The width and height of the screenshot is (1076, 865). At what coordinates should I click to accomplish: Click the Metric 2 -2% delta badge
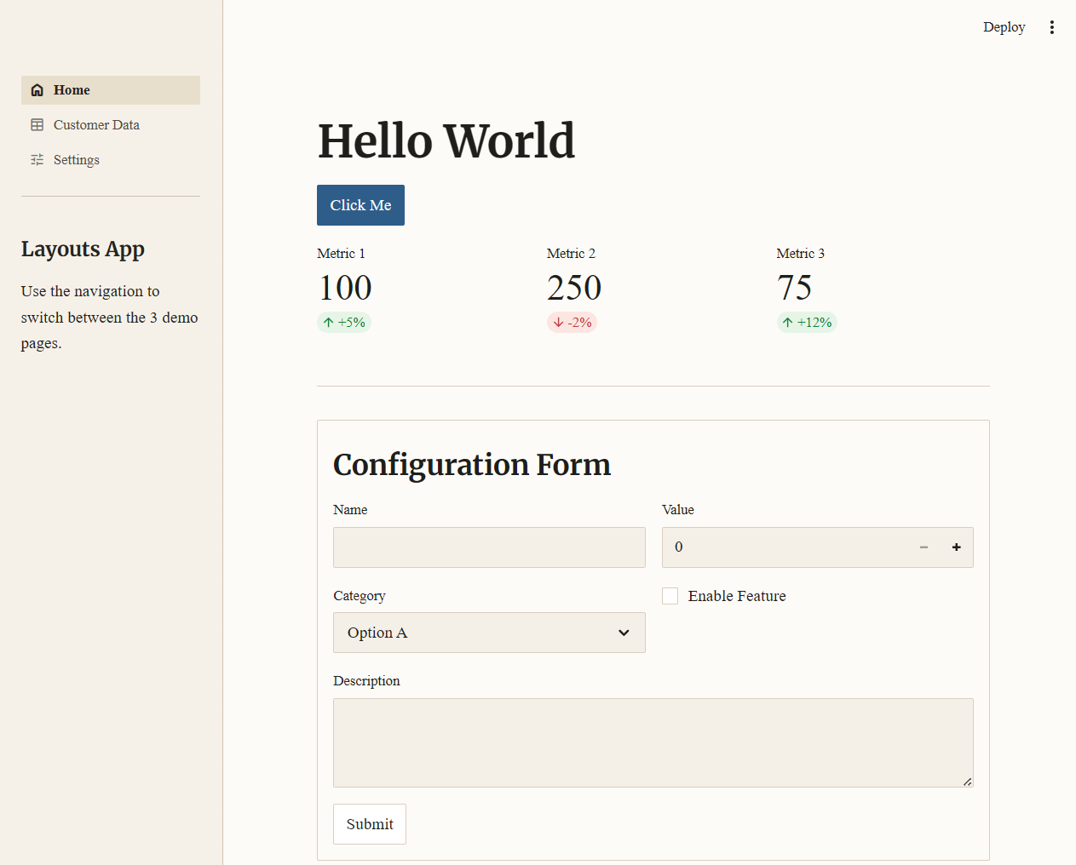pos(572,323)
